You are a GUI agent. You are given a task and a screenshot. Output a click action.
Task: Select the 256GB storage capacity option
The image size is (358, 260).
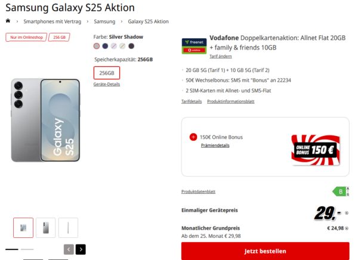click(x=107, y=73)
